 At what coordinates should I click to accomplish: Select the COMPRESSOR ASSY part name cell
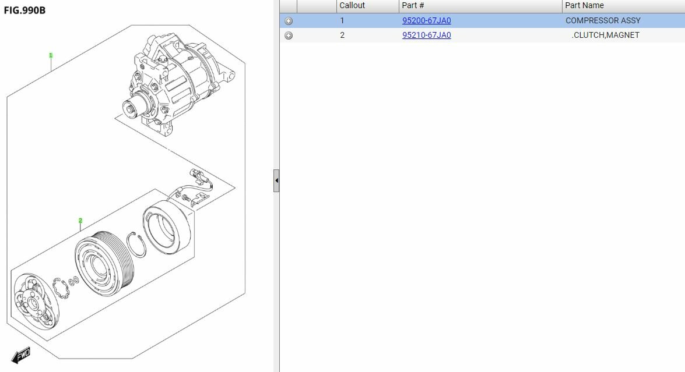(x=603, y=20)
